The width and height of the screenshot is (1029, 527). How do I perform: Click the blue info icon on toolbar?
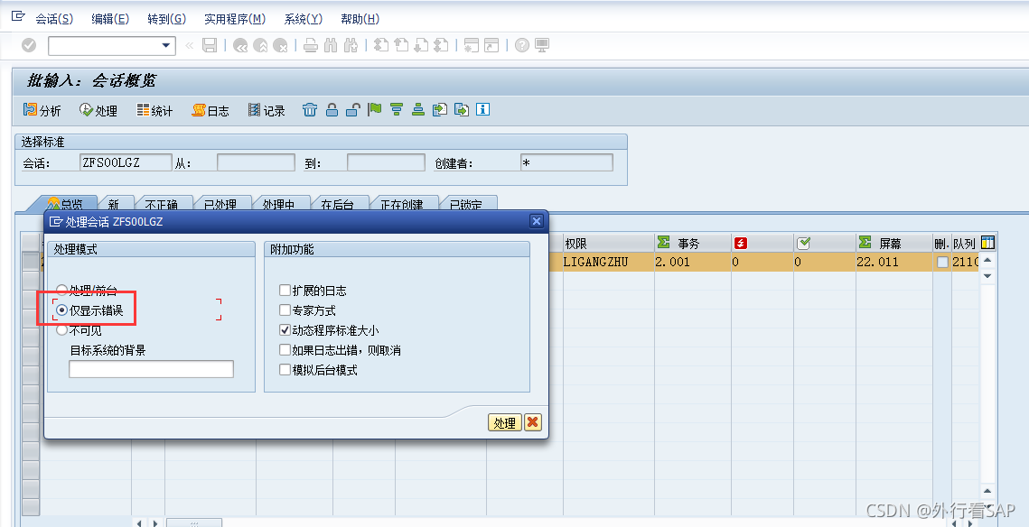[x=482, y=110]
